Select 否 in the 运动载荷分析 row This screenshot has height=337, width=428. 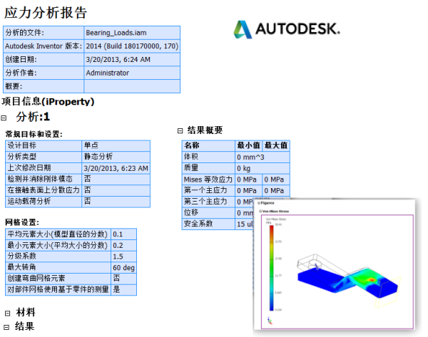(87, 201)
